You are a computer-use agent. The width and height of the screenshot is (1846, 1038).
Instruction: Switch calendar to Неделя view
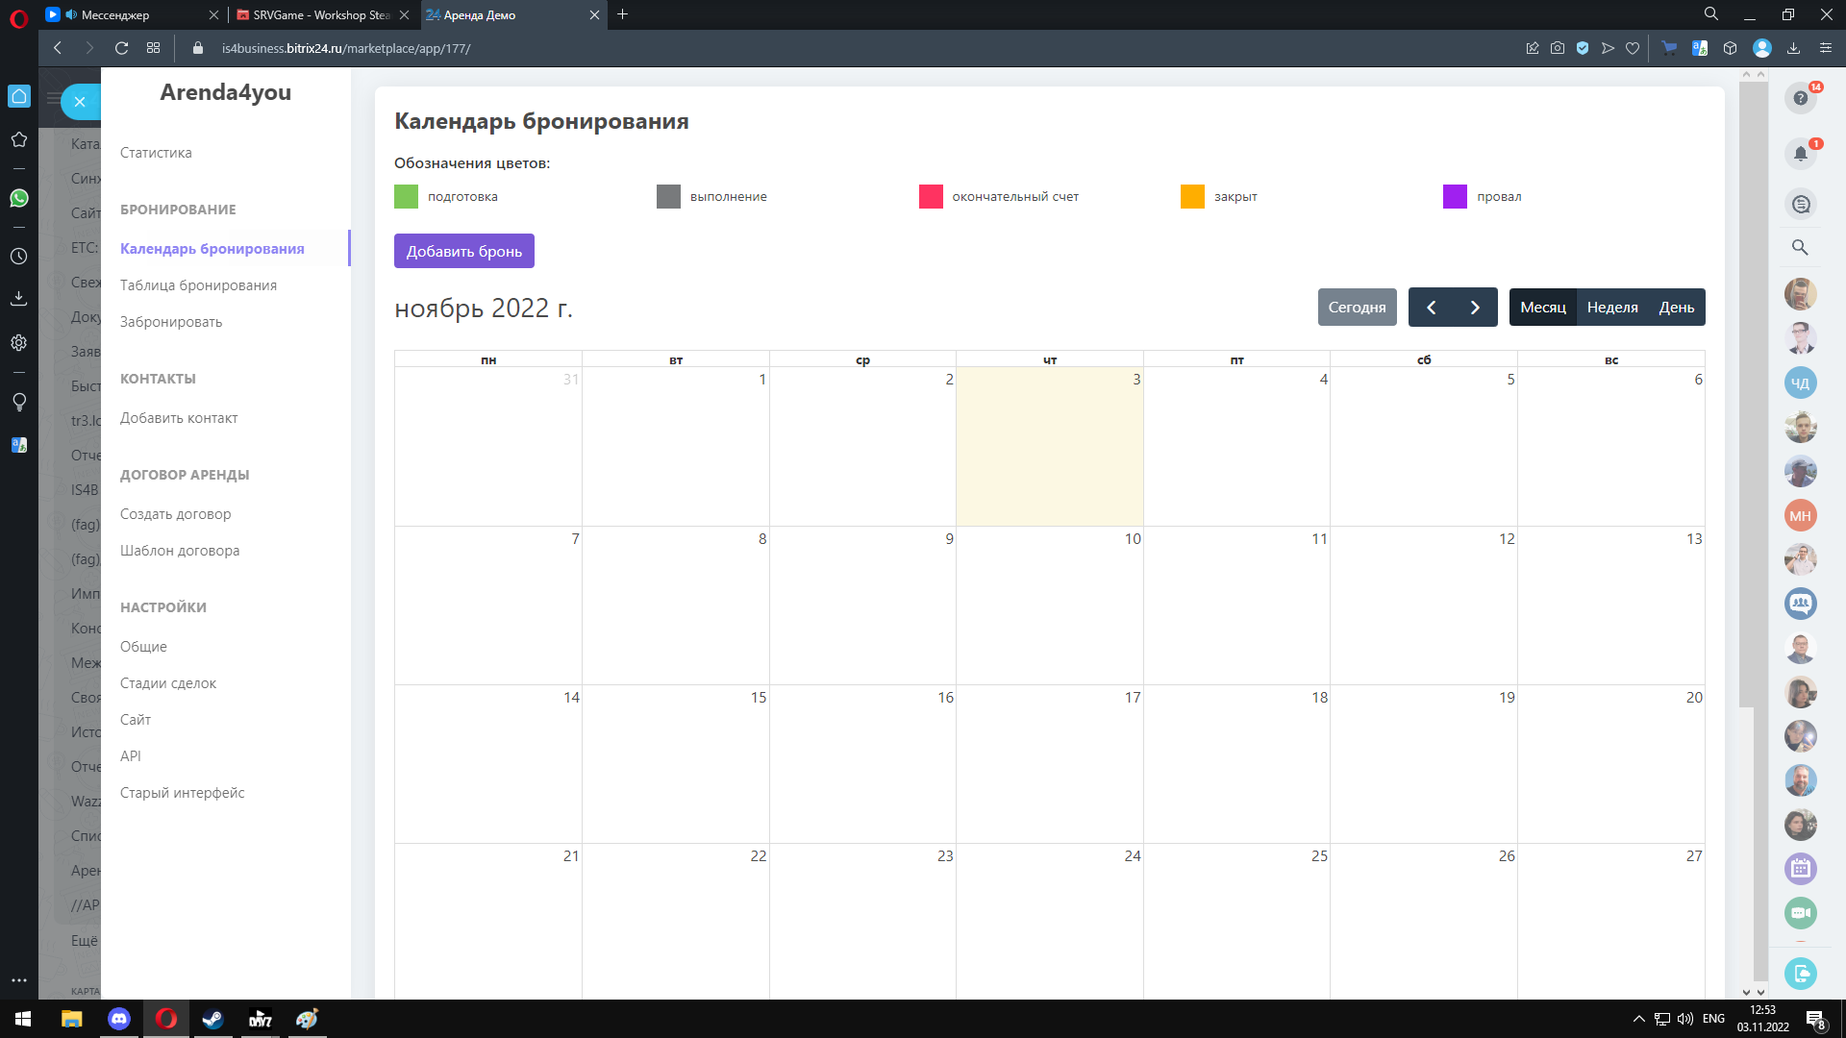pos(1612,308)
